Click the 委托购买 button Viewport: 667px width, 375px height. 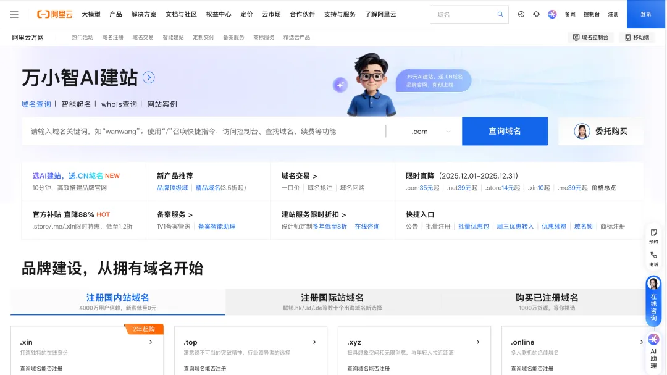601,131
